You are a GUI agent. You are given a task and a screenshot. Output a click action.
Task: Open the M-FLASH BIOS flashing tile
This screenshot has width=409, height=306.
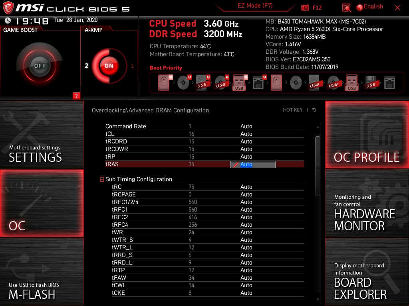pos(42,272)
